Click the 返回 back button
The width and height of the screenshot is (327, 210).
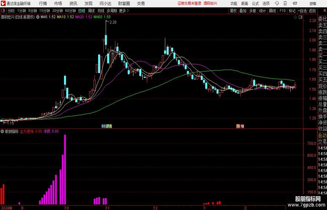click(312, 11)
